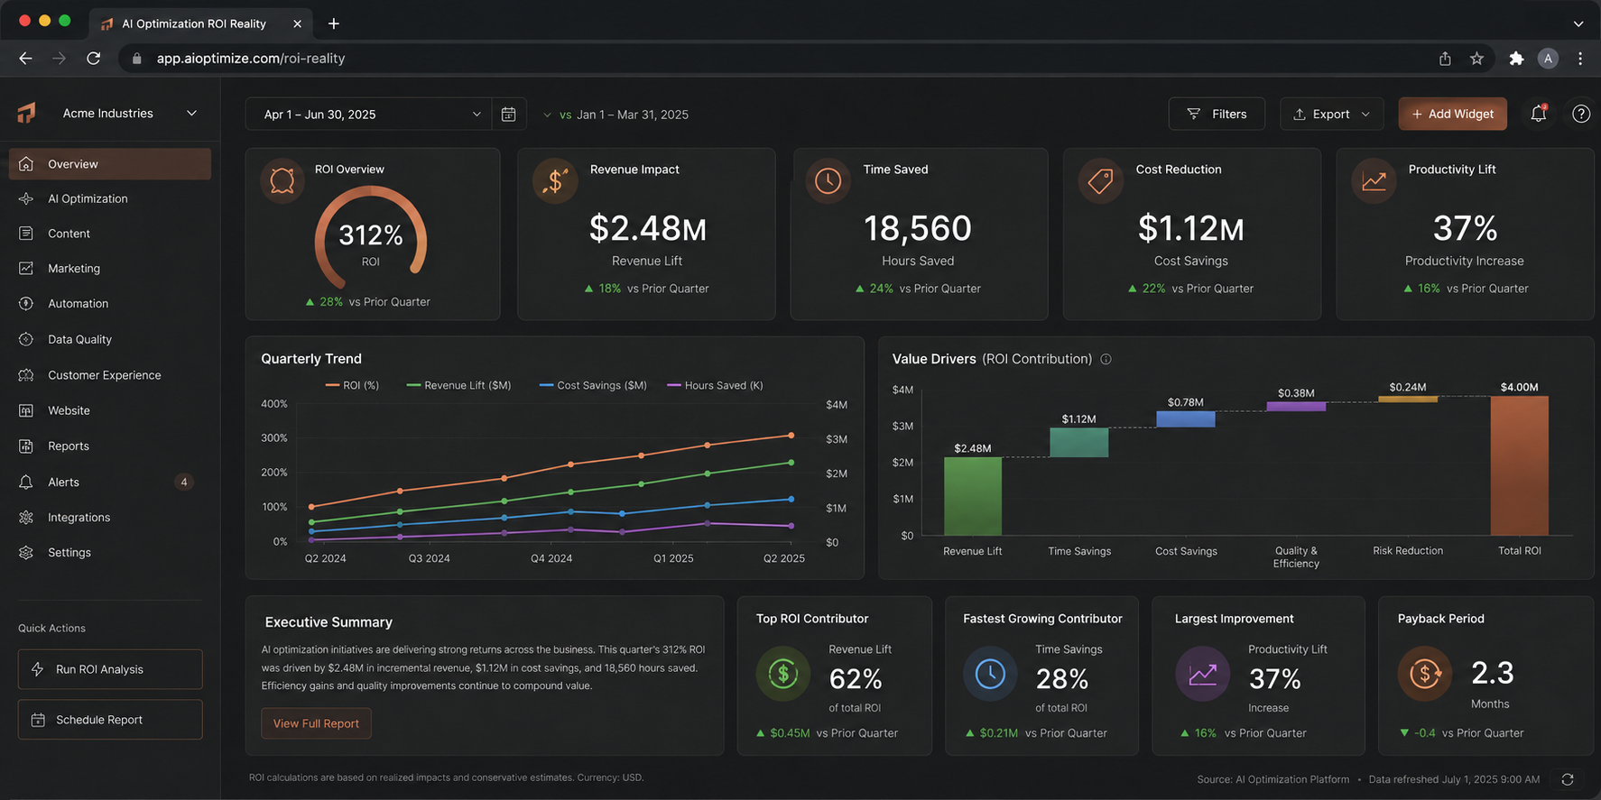The image size is (1601, 800).
Task: Click Run ROI Analysis quick action
Action: pyautogui.click(x=110, y=669)
